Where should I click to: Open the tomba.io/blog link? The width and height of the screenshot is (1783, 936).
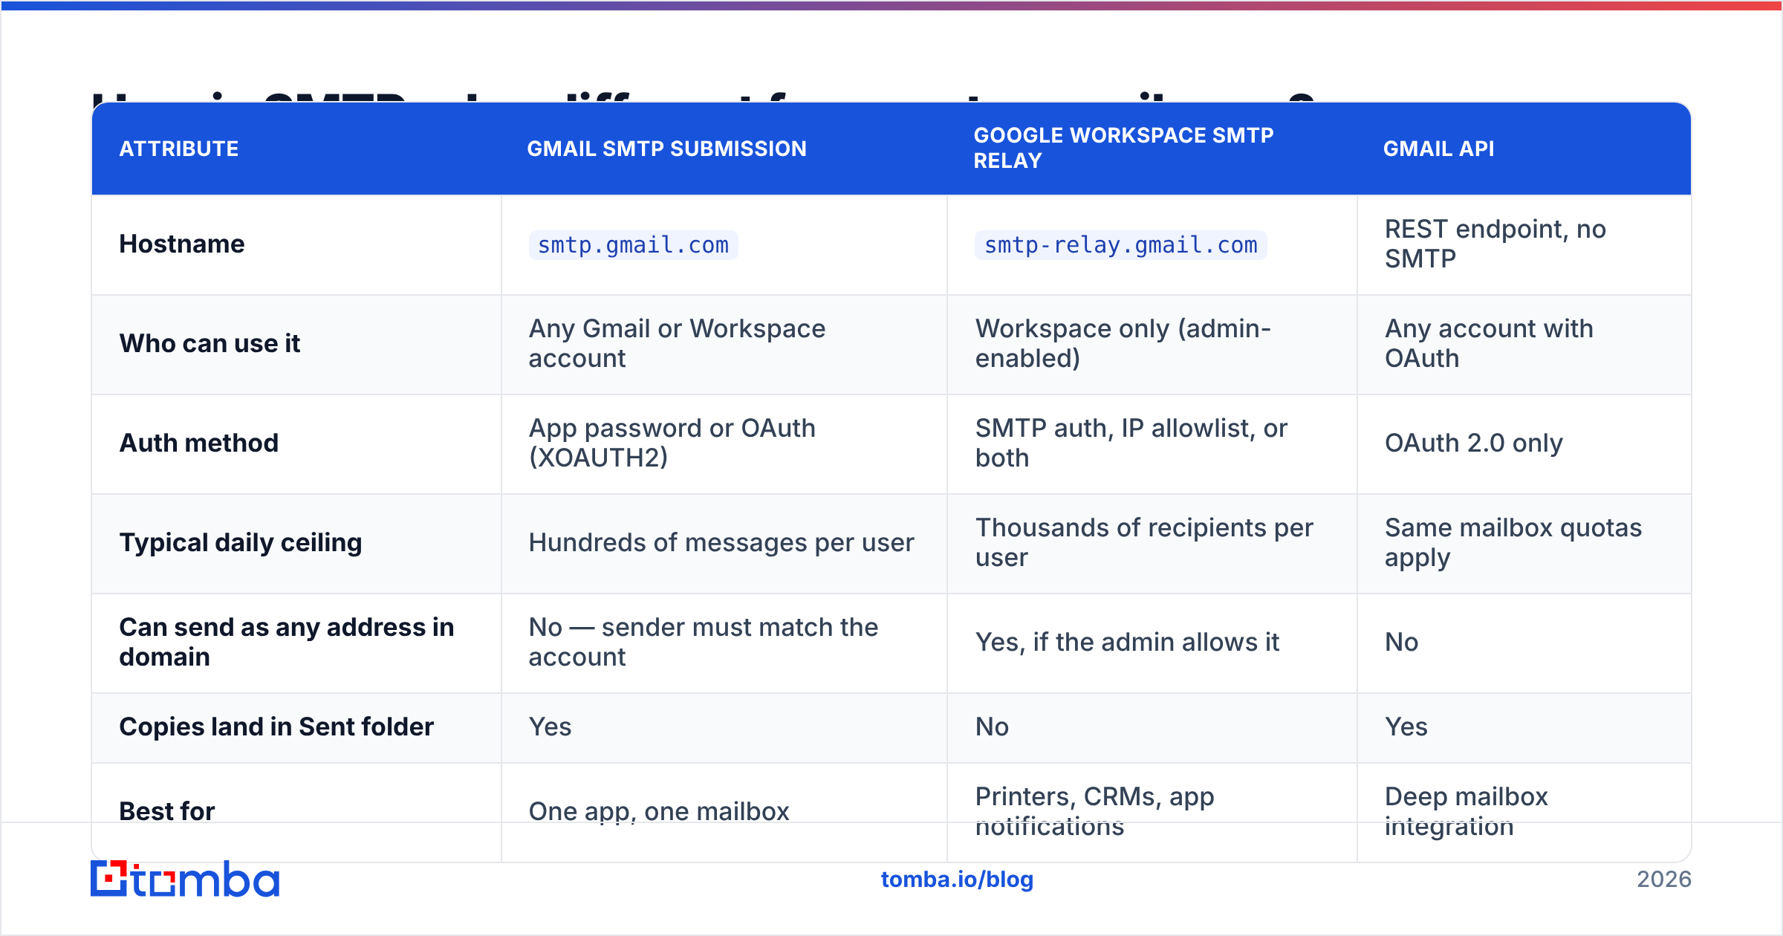coord(957,880)
